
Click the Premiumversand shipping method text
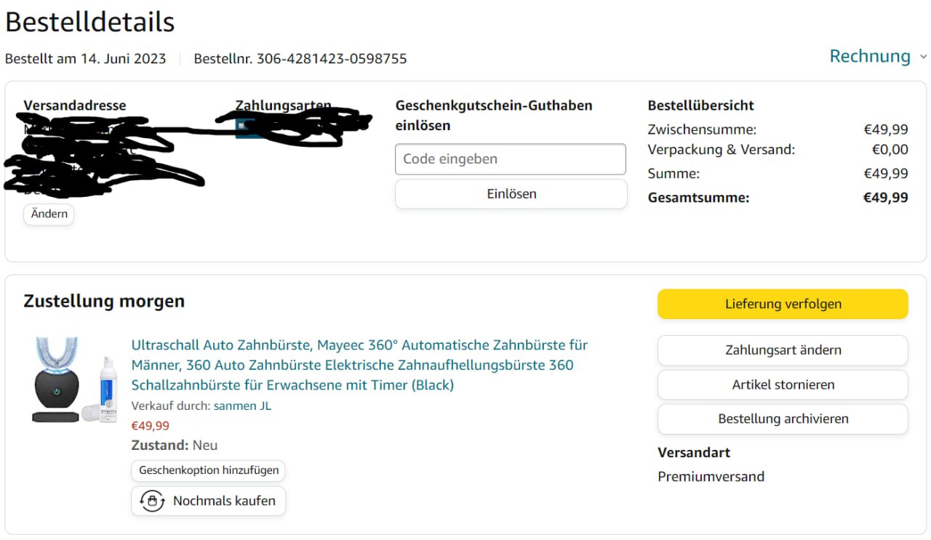[x=711, y=477]
